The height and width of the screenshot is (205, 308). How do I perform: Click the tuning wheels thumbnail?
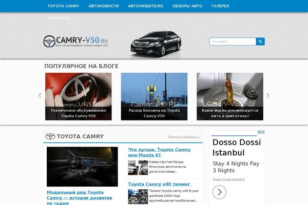[x=138, y=197]
